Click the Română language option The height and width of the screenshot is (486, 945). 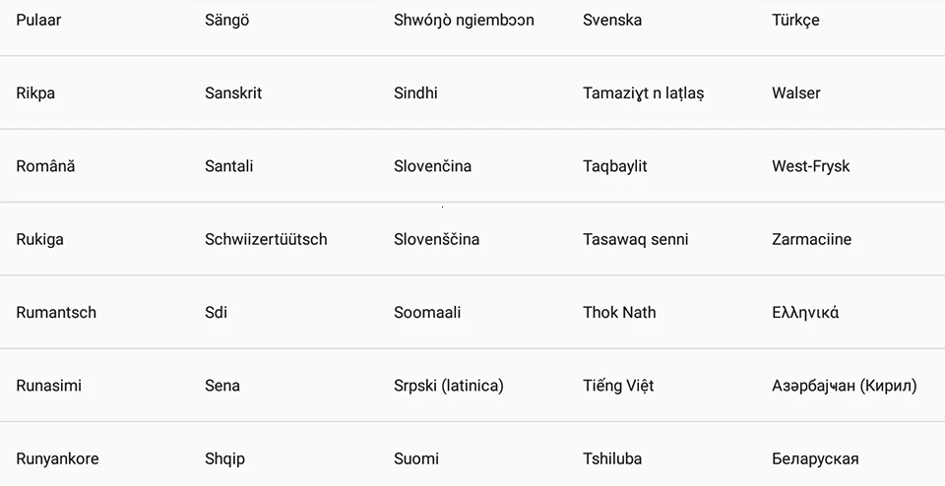45,166
